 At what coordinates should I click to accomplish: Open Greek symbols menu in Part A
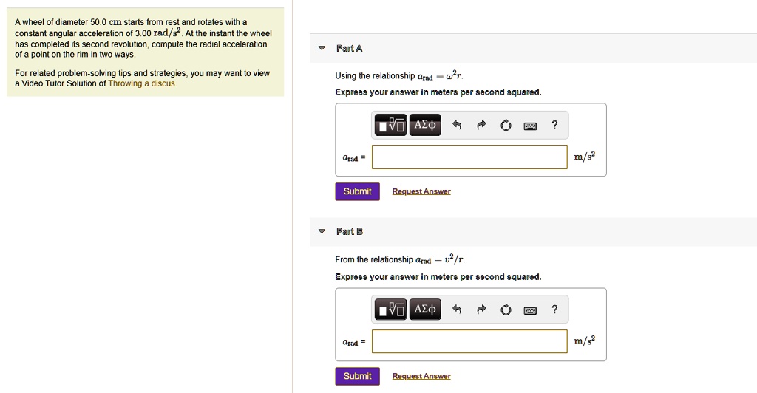[426, 125]
